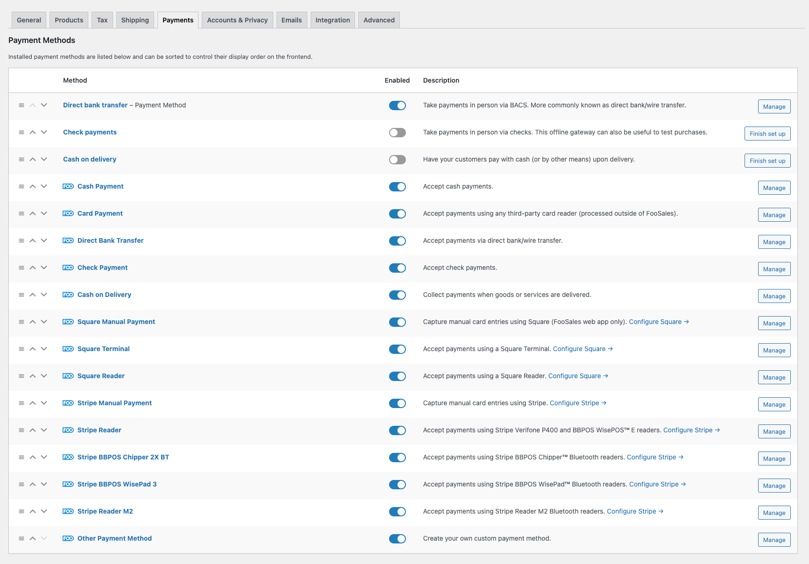Open Stripe BBPOS Chipper 2X BT method link
Viewport: 809px width, 564px height.
point(123,457)
